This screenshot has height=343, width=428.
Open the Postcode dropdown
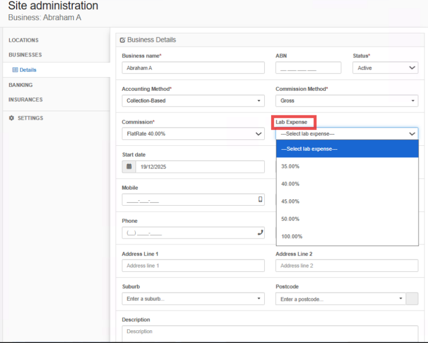tap(341, 299)
